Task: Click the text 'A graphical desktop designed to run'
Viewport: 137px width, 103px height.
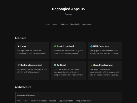Action: (32, 69)
